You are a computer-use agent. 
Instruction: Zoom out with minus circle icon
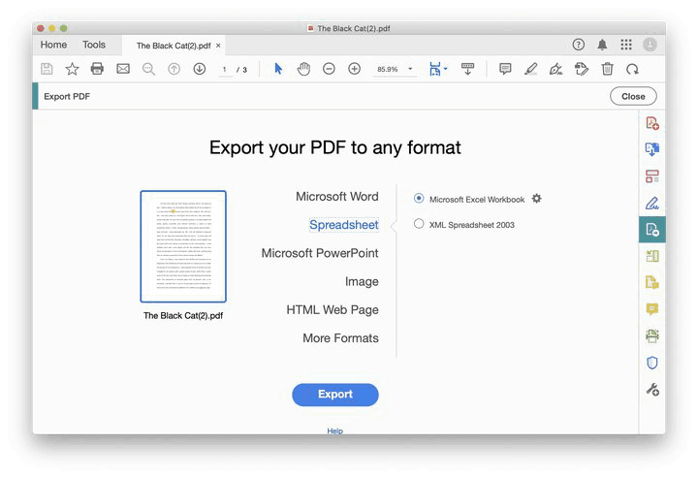[329, 69]
